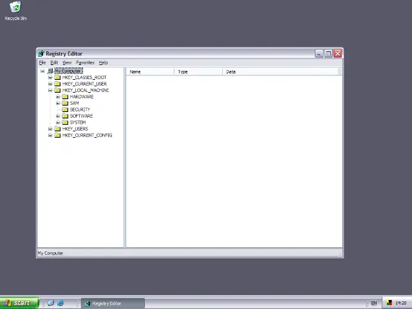The image size is (412, 309).
Task: Click the HKEY_USERS folder icon
Action: pyautogui.click(x=57, y=129)
